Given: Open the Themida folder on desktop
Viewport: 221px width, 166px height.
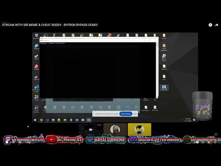Looking at the screenshot, I should [x=164, y=67].
